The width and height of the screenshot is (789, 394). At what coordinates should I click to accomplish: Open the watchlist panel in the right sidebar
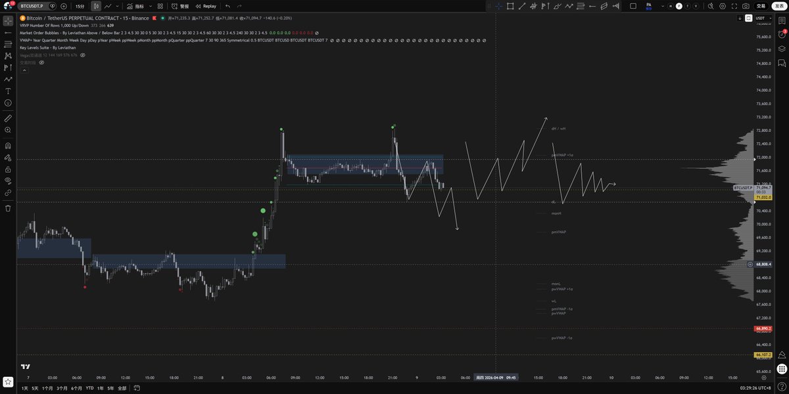point(782,20)
